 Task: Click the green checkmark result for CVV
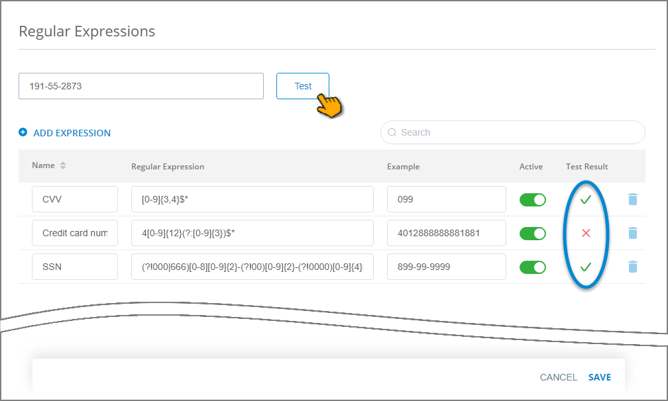586,199
